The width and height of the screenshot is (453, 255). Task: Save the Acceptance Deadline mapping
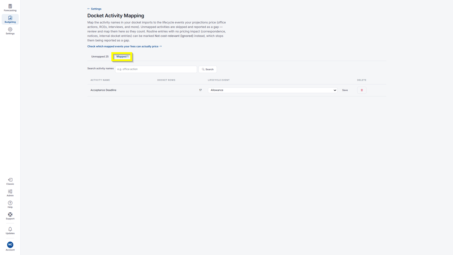345,90
